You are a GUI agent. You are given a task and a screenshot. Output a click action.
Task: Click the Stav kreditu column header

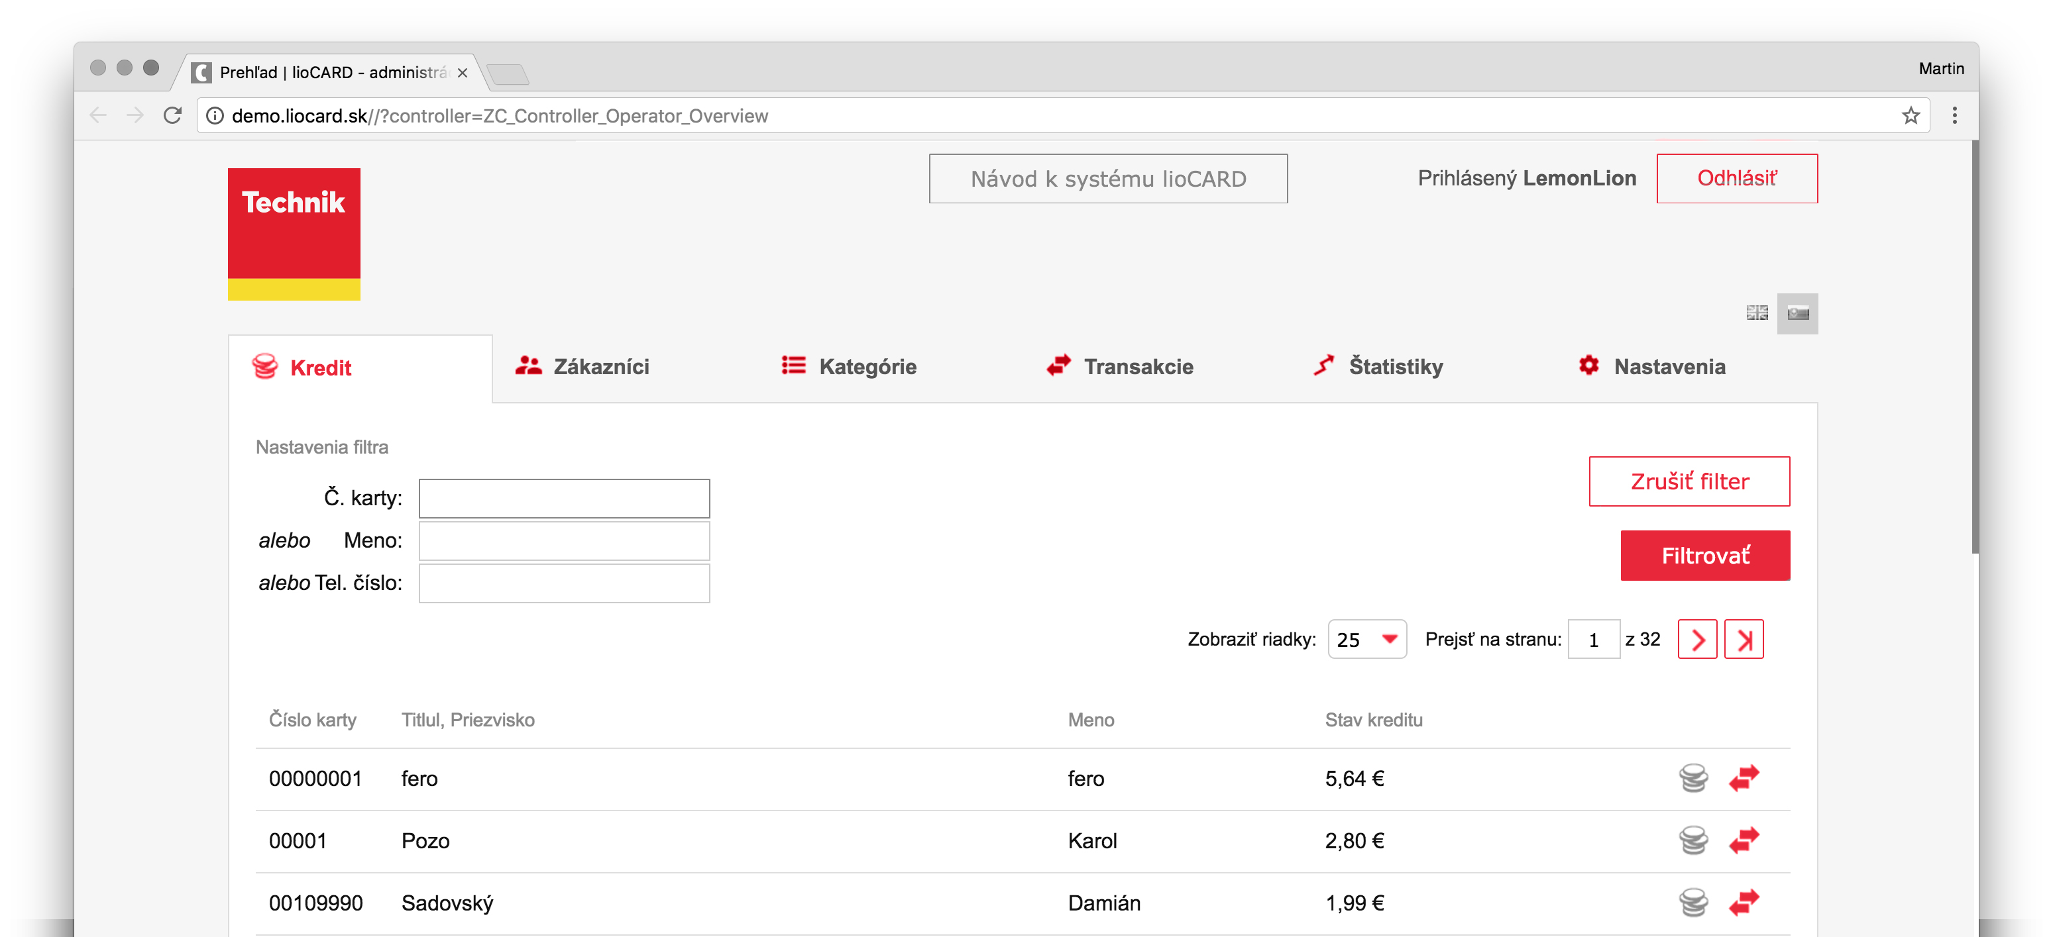click(x=1373, y=720)
